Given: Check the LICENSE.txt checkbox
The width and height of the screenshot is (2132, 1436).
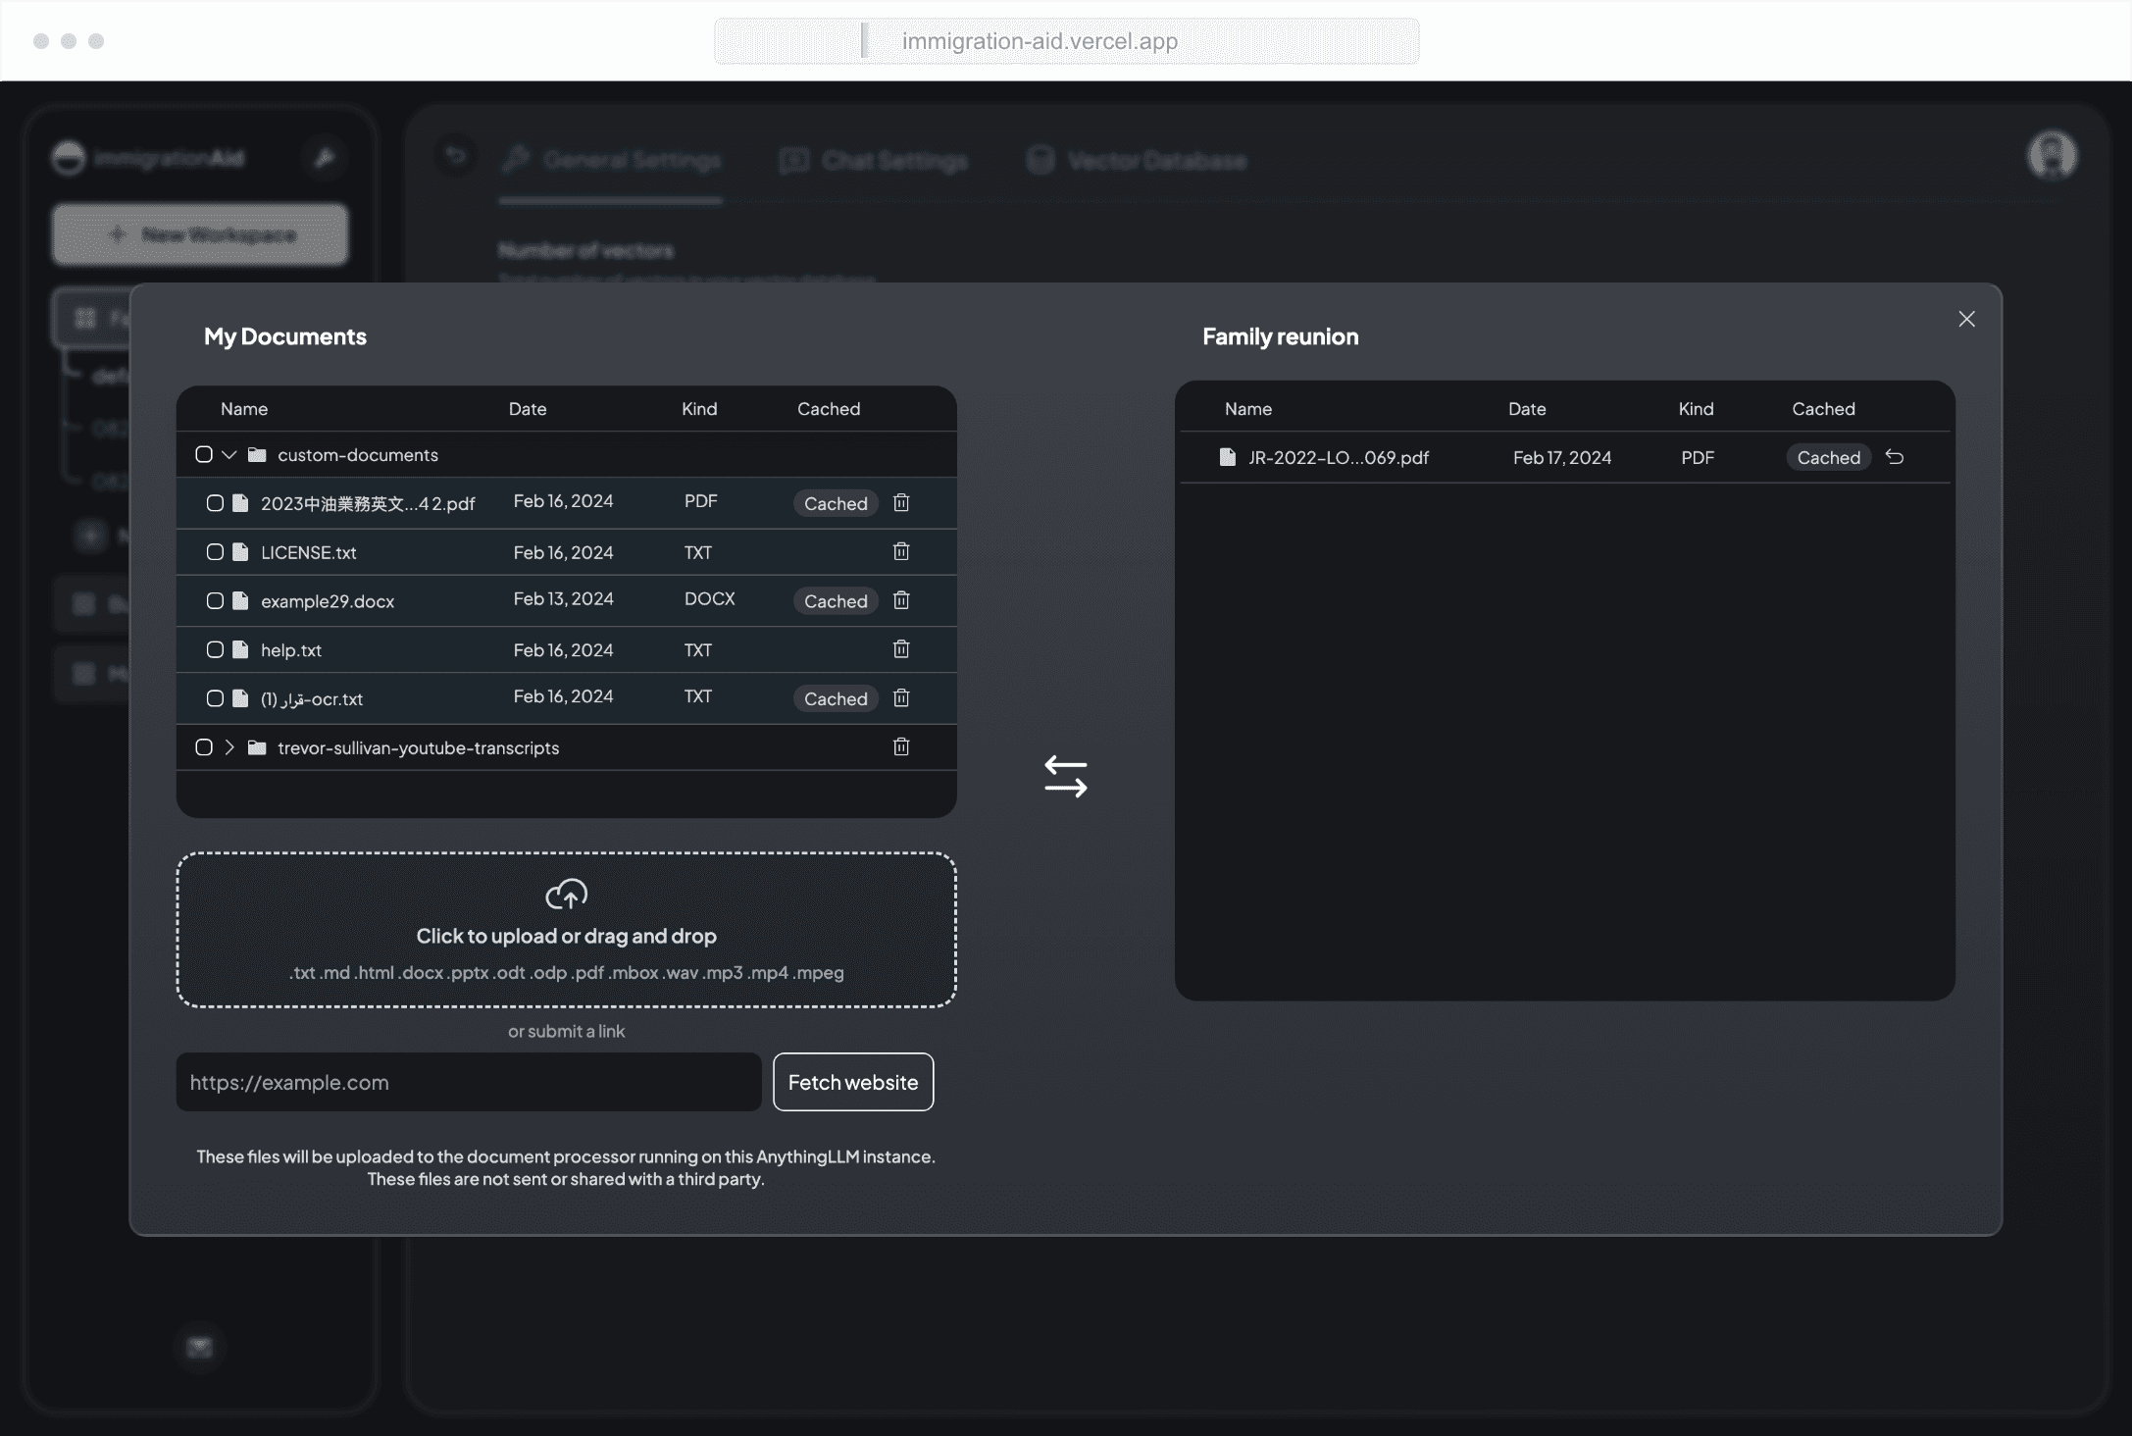Looking at the screenshot, I should click(215, 552).
